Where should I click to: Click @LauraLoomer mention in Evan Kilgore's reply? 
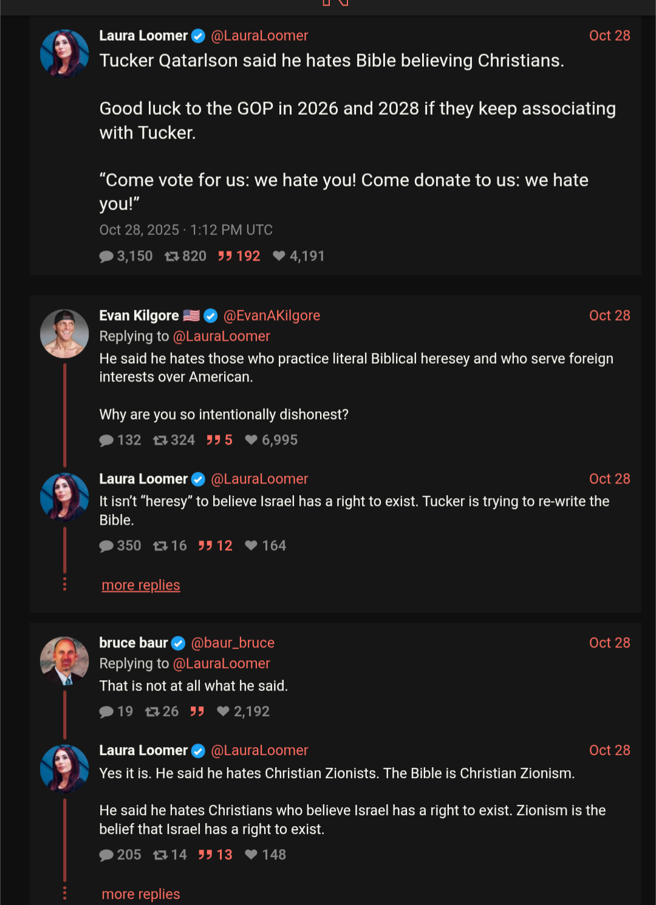[221, 336]
